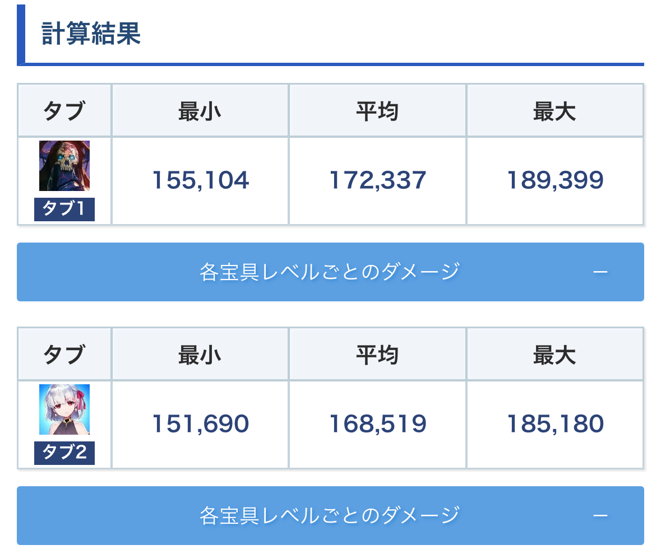Click the average damage value 168,519
Screen dimensions: 661x554
click(x=377, y=424)
